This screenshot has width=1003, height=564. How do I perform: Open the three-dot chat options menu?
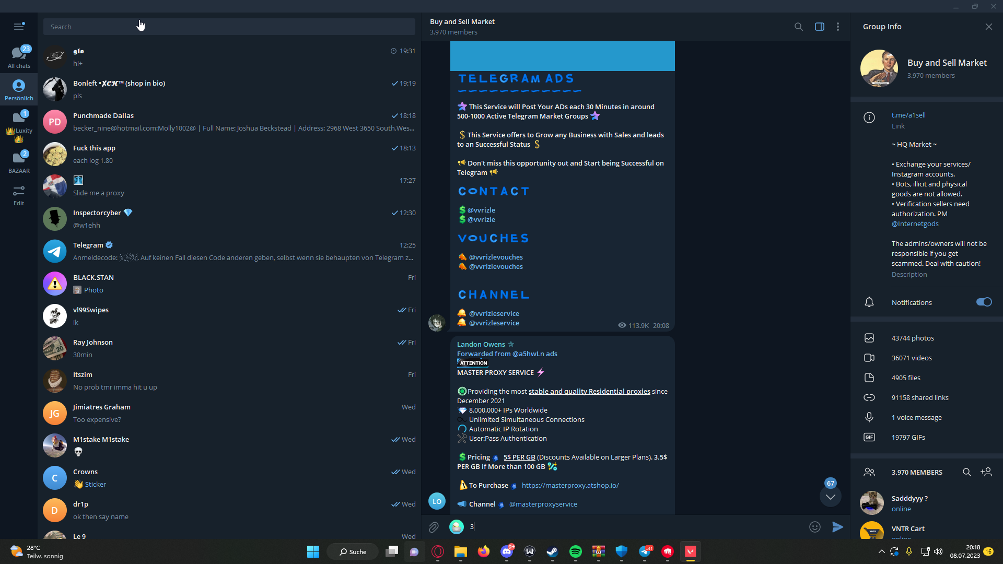pyautogui.click(x=838, y=27)
